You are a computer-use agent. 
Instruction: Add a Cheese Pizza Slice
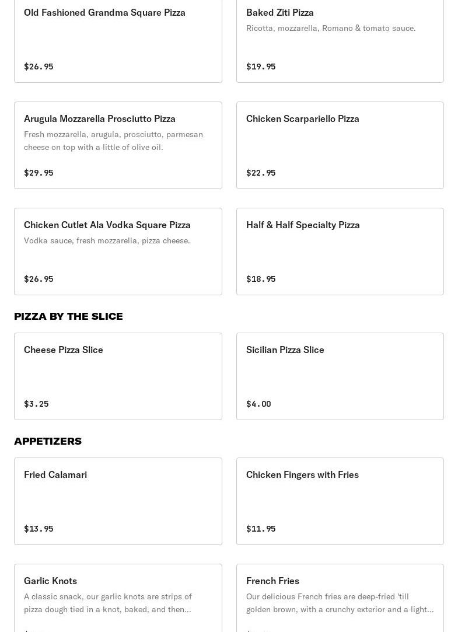pyautogui.click(x=64, y=350)
